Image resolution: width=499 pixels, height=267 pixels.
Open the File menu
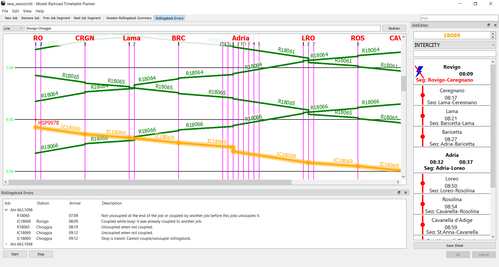pyautogui.click(x=5, y=11)
